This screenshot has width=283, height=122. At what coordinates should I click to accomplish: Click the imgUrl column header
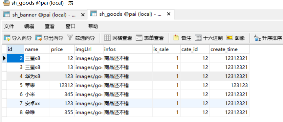[89, 49]
